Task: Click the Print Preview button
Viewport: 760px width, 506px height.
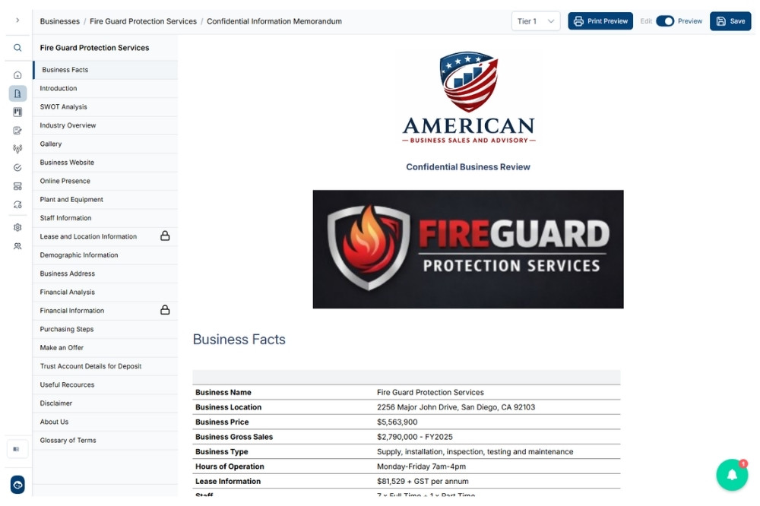Action: point(600,21)
